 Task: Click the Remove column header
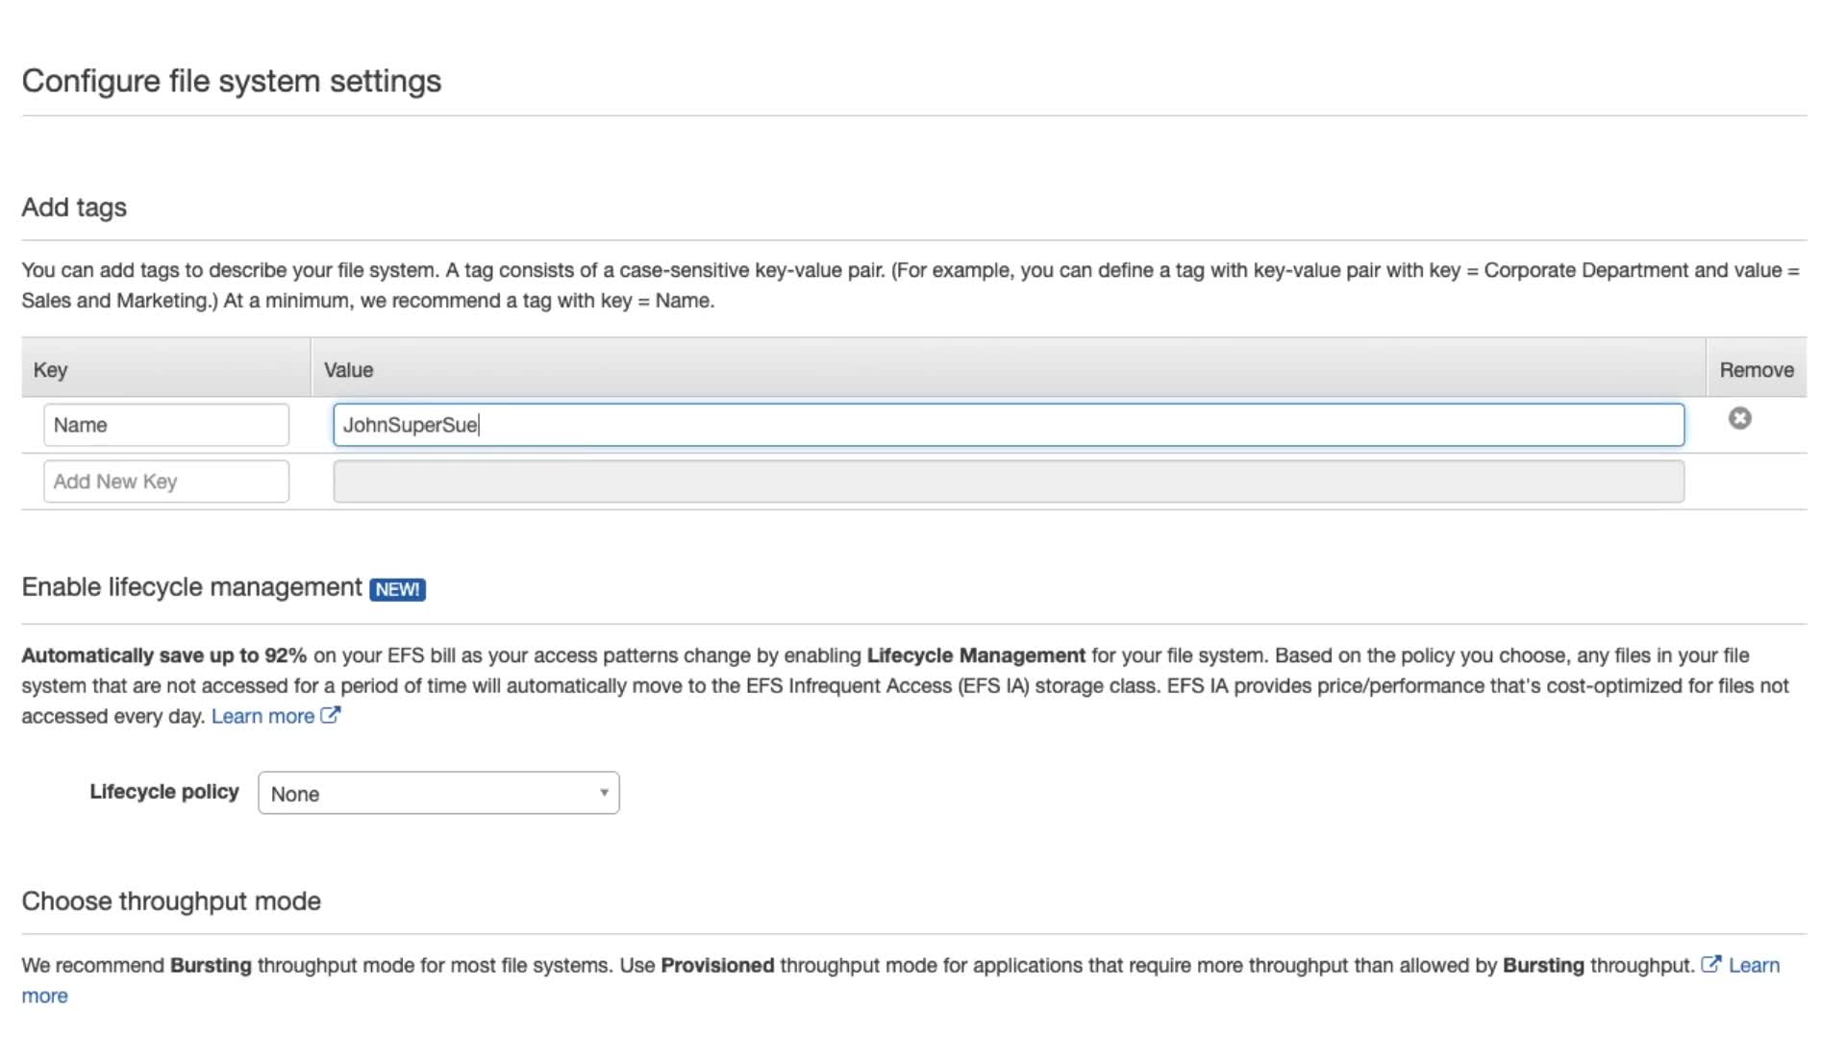[1756, 370]
